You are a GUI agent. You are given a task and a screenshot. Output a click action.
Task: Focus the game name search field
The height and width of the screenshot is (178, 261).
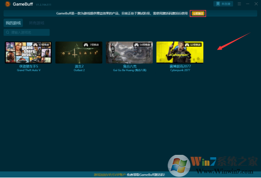coord(26,32)
